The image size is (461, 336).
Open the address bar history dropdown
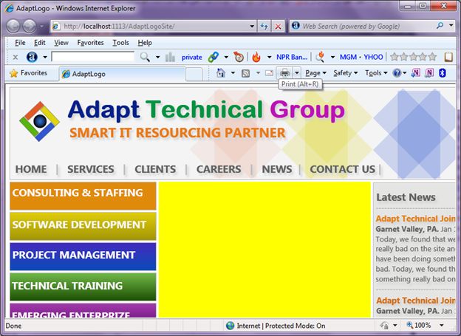(252, 27)
